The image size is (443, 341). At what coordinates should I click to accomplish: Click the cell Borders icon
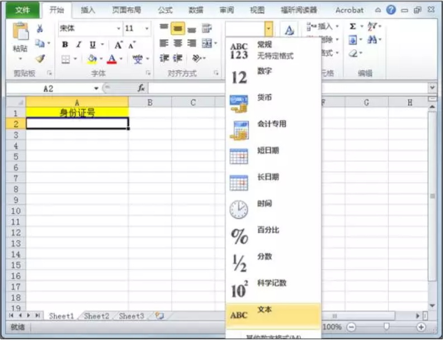point(65,59)
